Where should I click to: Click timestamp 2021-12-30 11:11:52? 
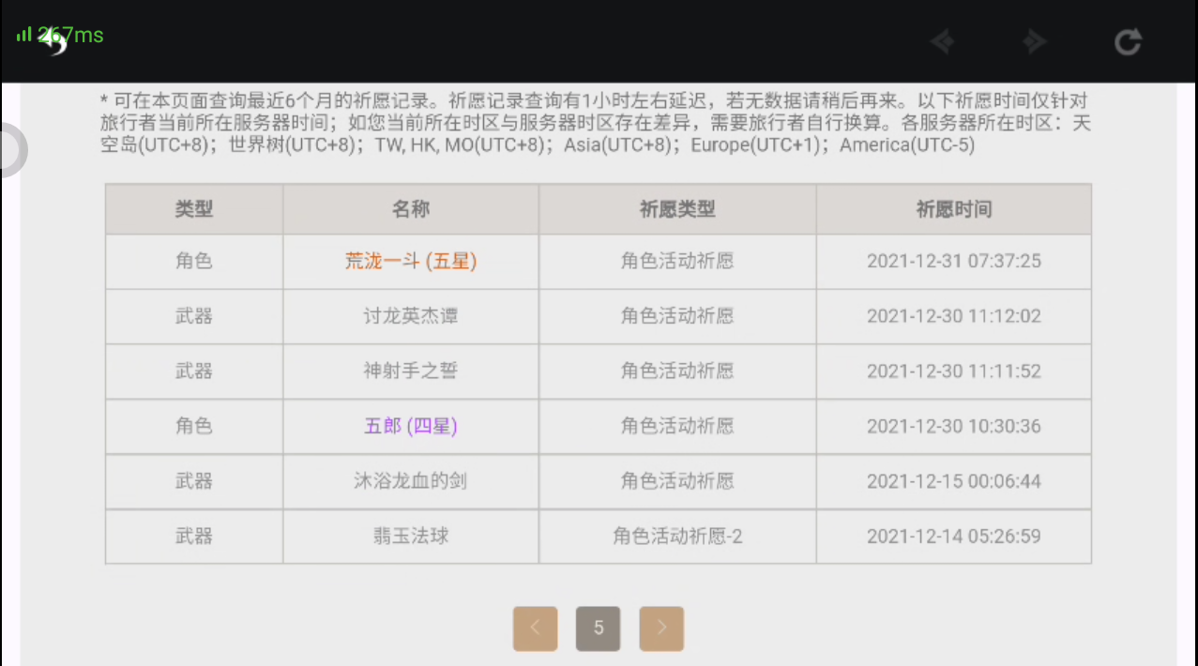click(954, 371)
